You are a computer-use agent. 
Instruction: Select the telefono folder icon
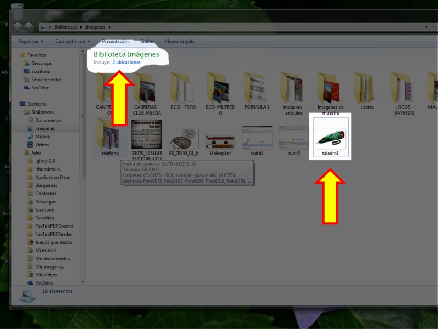click(x=109, y=134)
